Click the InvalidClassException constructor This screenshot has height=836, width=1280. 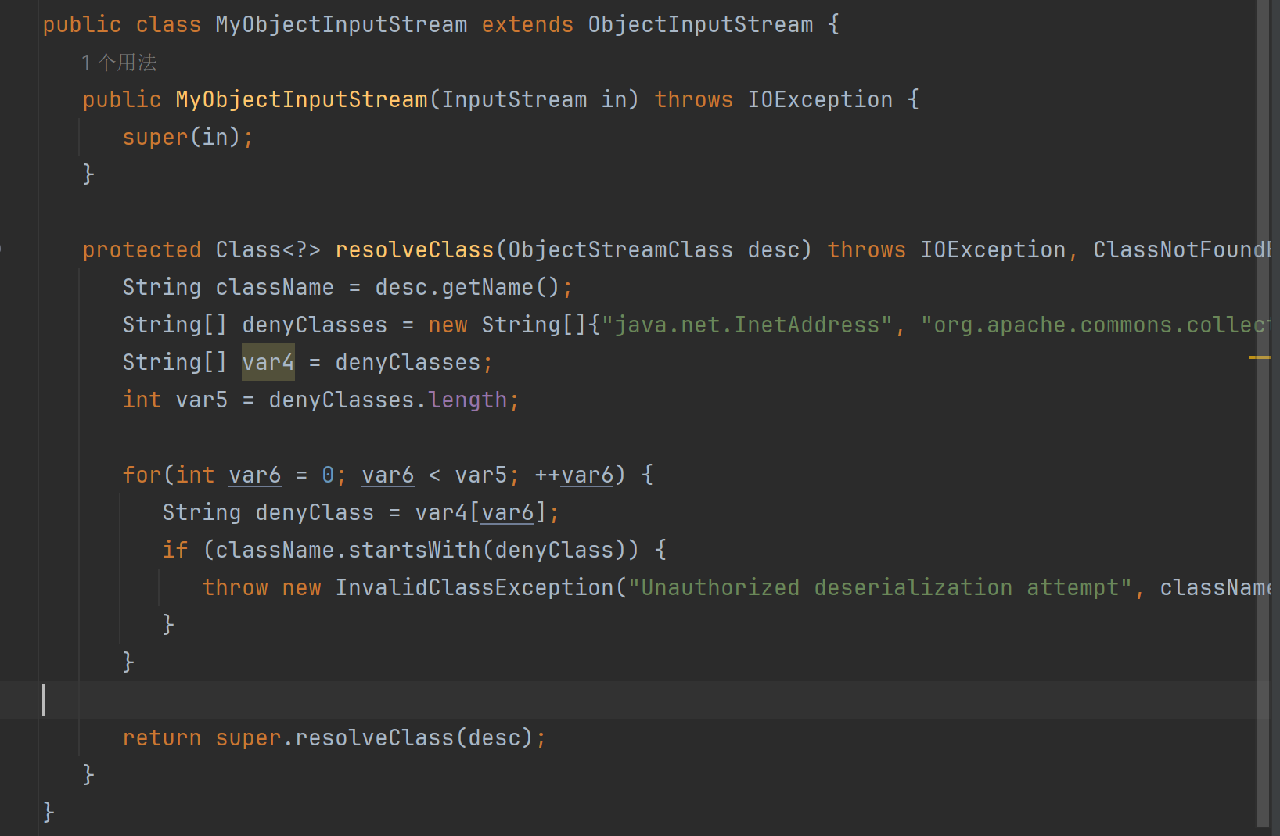tap(474, 587)
